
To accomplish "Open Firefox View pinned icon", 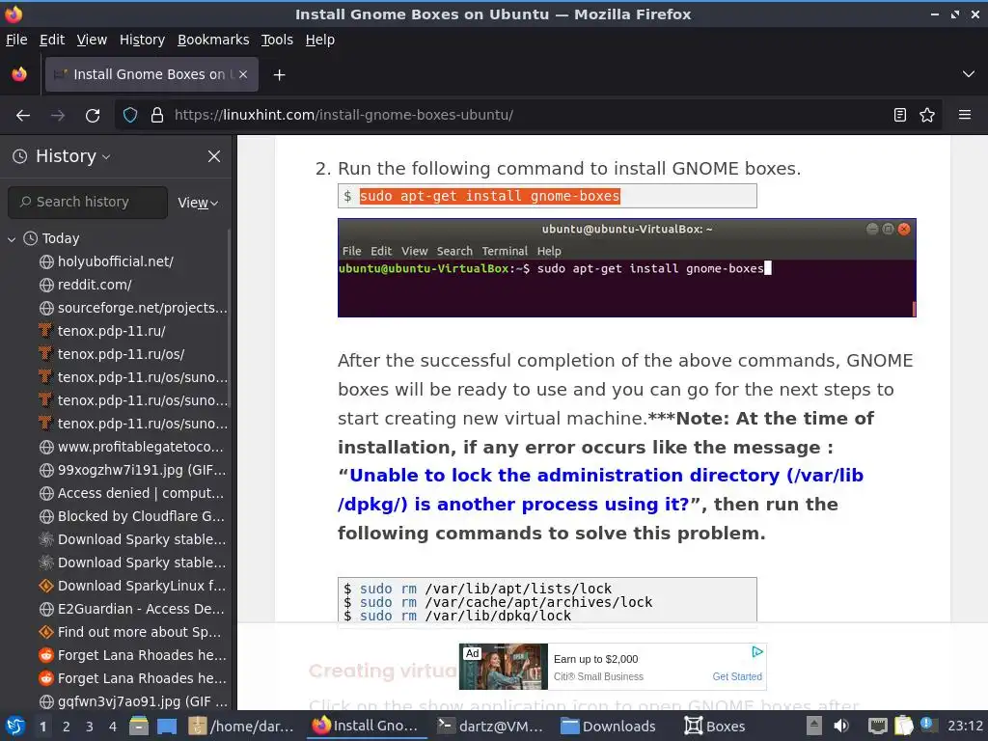I will (19, 74).
